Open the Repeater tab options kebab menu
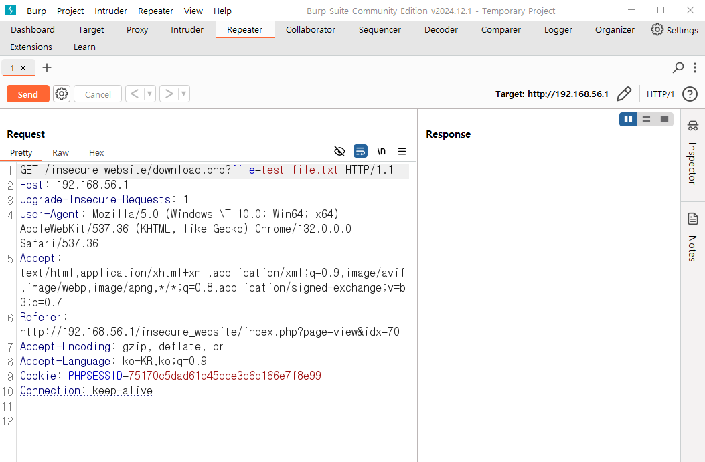The width and height of the screenshot is (705, 462). (x=695, y=68)
